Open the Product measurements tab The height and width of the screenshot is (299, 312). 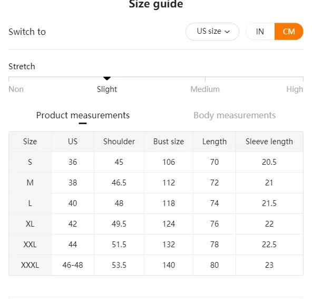tap(83, 115)
